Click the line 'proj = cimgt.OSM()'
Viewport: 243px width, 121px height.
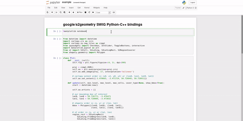tap(83, 67)
